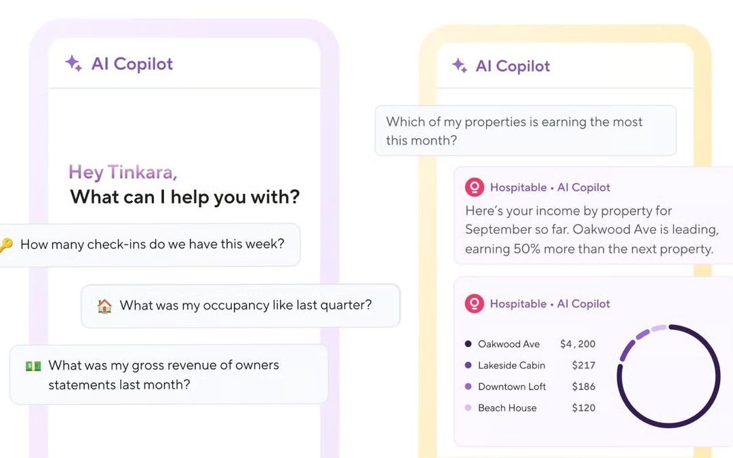Click Hospitable logo icon on chart message card
The height and width of the screenshot is (458, 733).
[x=474, y=303]
